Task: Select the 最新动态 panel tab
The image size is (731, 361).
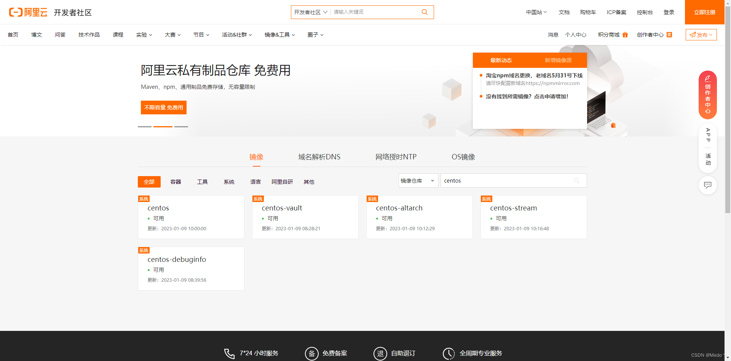Action: [501, 60]
